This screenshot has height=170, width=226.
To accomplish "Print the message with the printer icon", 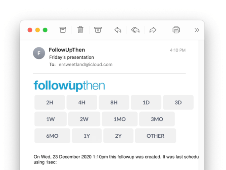I will pyautogui.click(x=176, y=30).
